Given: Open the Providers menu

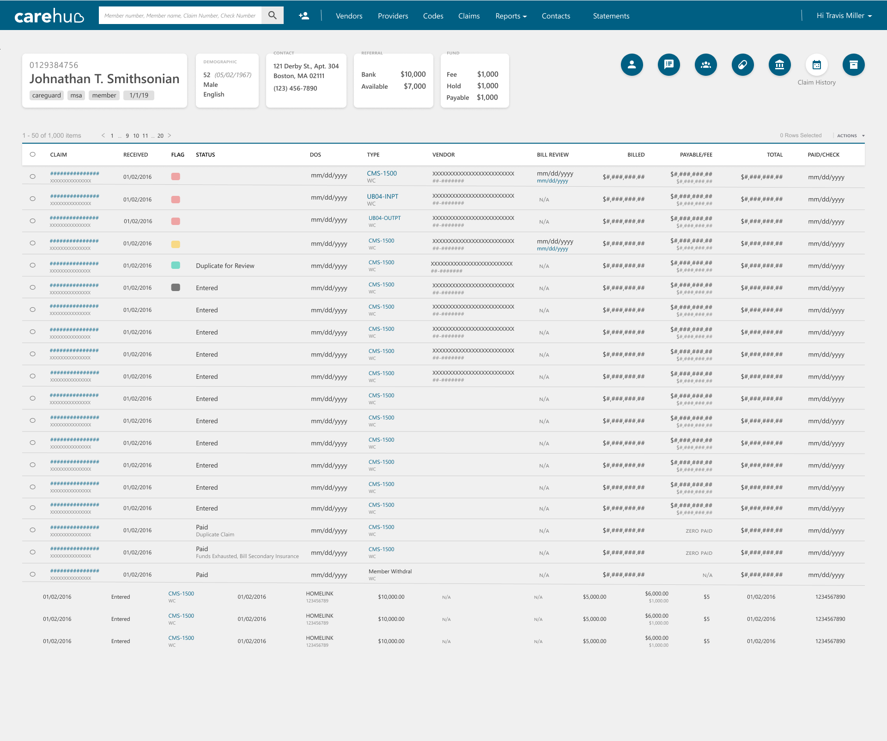Looking at the screenshot, I should point(393,16).
